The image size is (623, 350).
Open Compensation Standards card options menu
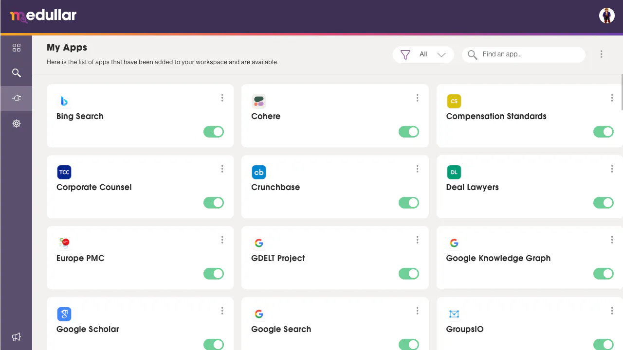pos(612,98)
